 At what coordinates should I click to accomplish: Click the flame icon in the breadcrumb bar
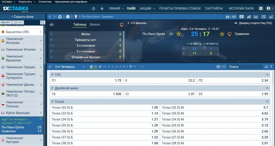[x=60, y=16]
